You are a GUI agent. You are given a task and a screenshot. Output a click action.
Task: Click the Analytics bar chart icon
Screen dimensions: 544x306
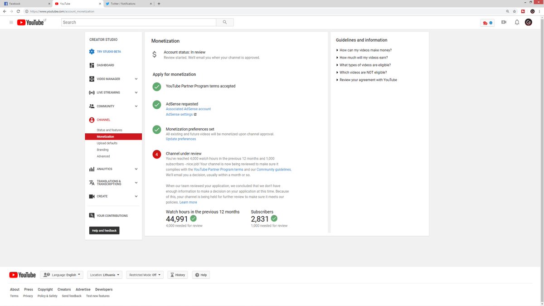pos(92,169)
